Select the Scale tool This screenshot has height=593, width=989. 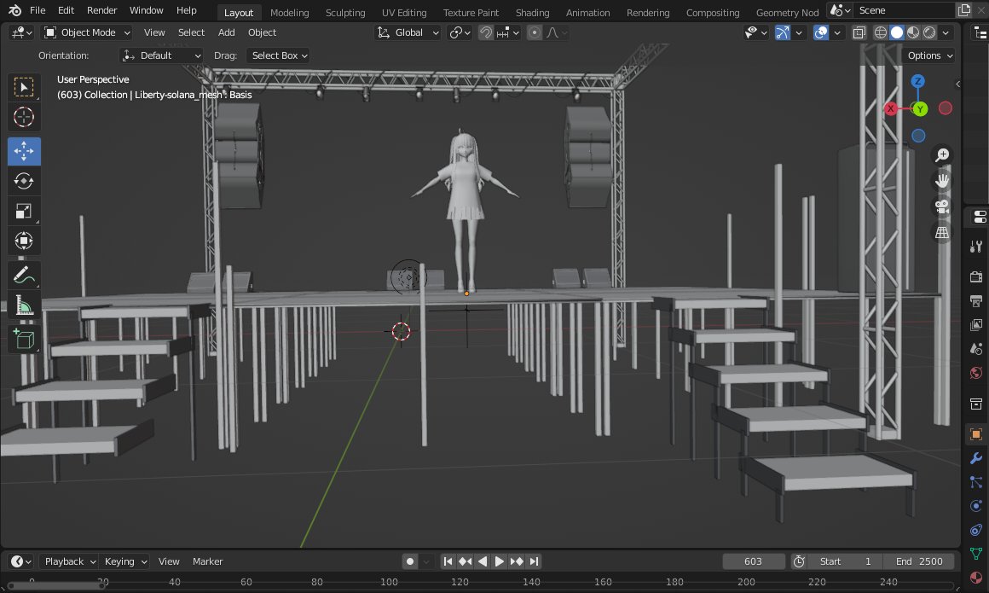(24, 212)
